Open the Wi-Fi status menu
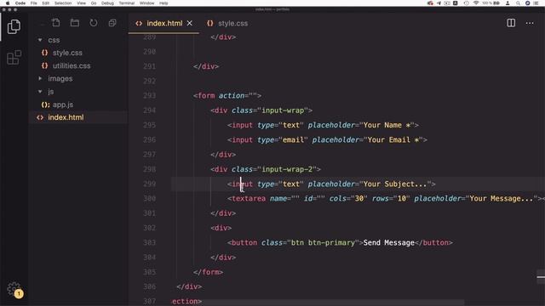Image resolution: width=545 pixels, height=306 pixels. click(476, 3)
